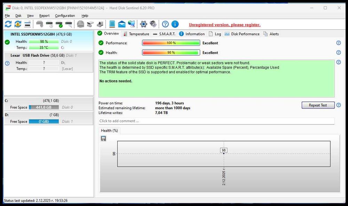Screen dimensions: 348x206
Task: Select the C: partition (476,1 GB)
Action: (x=49, y=104)
